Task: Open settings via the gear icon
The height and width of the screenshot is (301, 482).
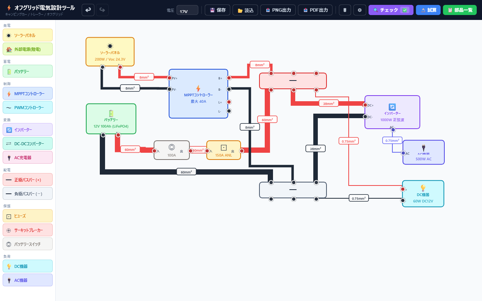Action: click(360, 10)
